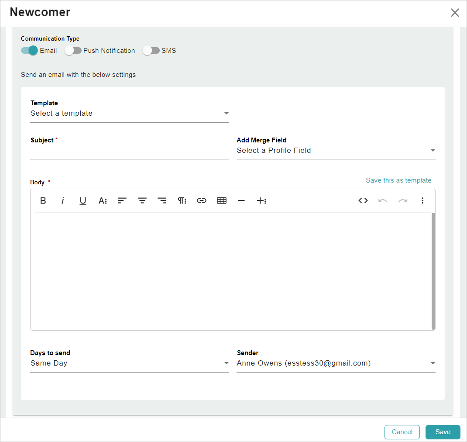This screenshot has height=442, width=467.
Task: Open the Sender dropdown
Action: coord(336,363)
